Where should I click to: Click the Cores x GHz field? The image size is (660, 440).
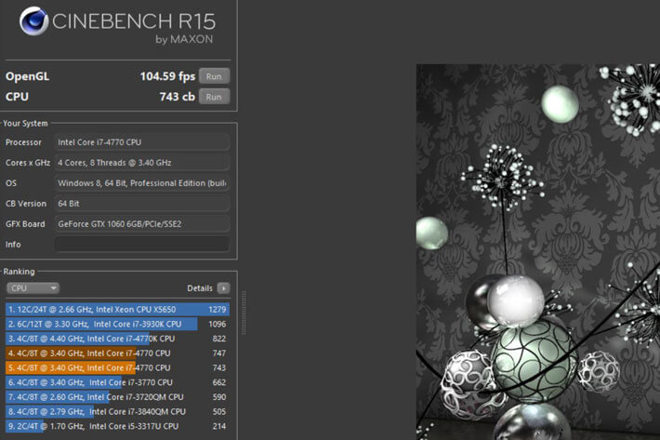click(141, 163)
